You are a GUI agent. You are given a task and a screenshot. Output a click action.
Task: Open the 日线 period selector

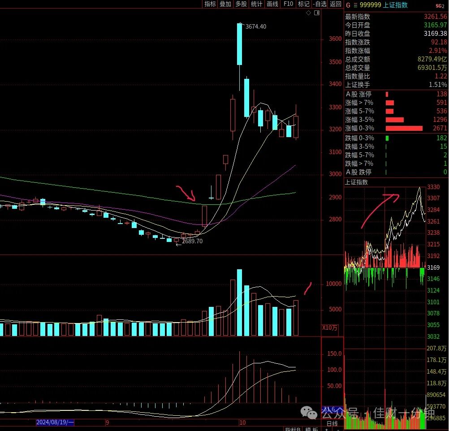(332, 423)
